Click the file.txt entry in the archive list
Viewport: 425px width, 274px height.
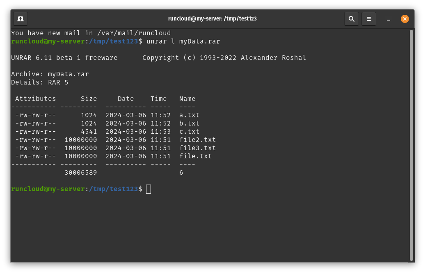[195, 156]
